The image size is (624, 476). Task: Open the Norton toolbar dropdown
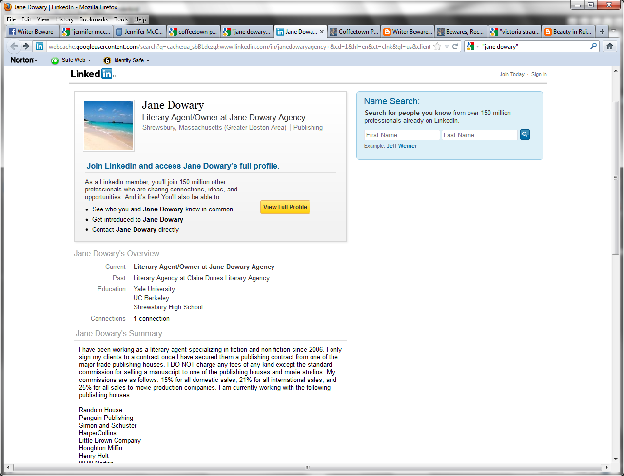23,60
